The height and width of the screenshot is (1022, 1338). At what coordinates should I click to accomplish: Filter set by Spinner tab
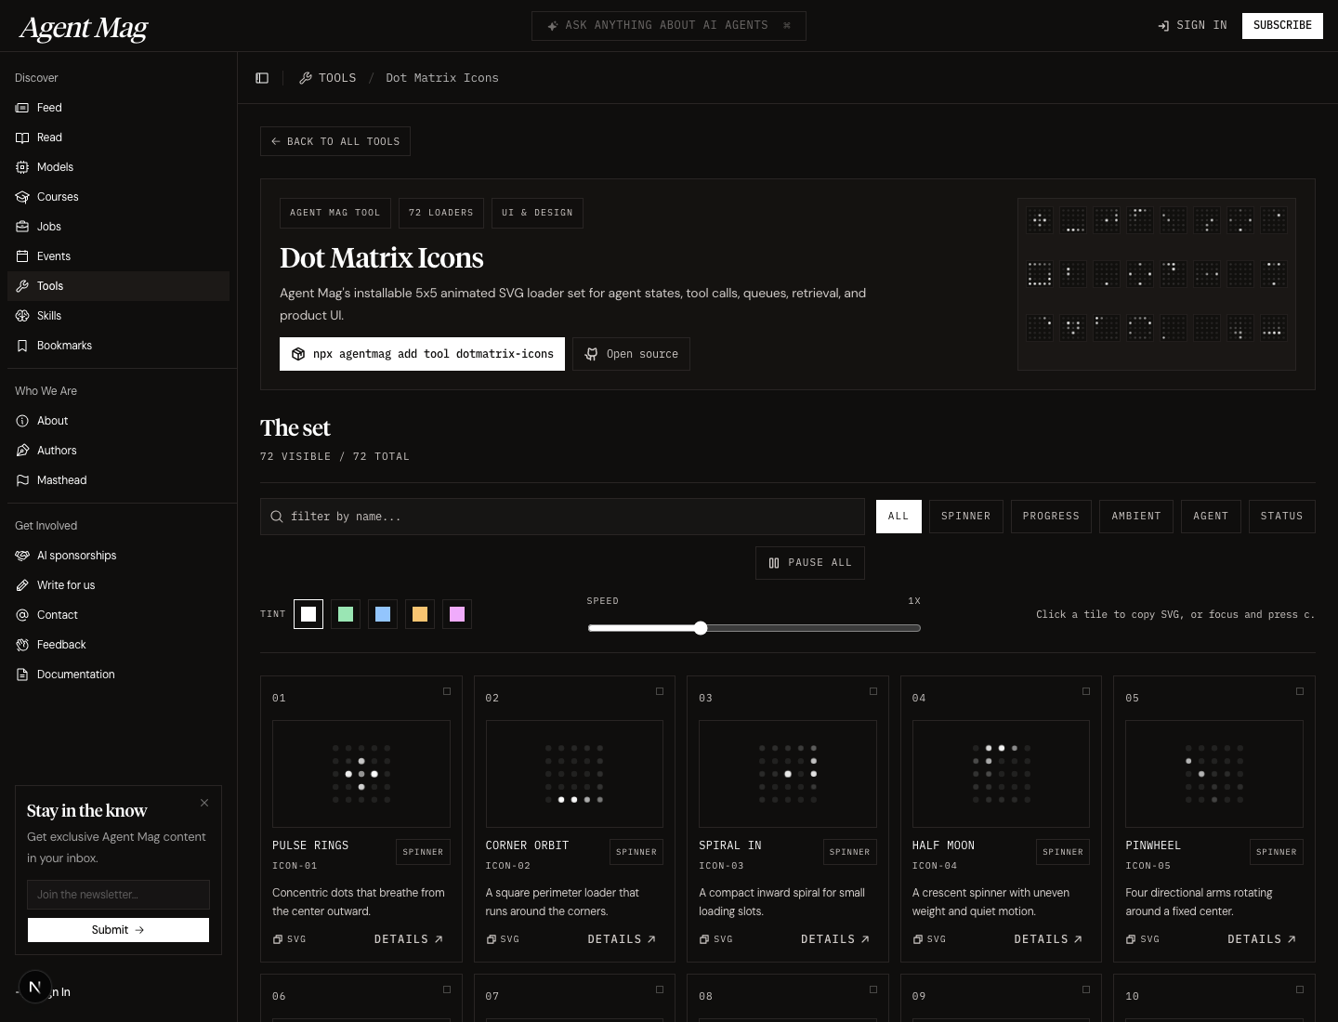click(x=965, y=517)
